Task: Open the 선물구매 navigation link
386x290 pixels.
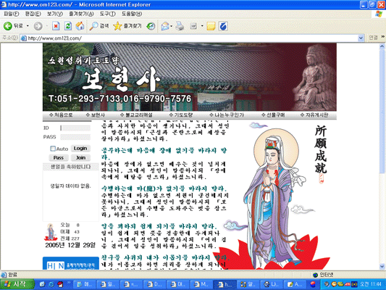Action: pos(273,115)
